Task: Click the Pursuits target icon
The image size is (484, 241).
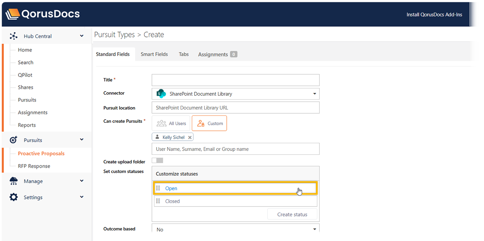Action: (x=13, y=140)
